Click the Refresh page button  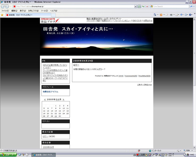143,6
